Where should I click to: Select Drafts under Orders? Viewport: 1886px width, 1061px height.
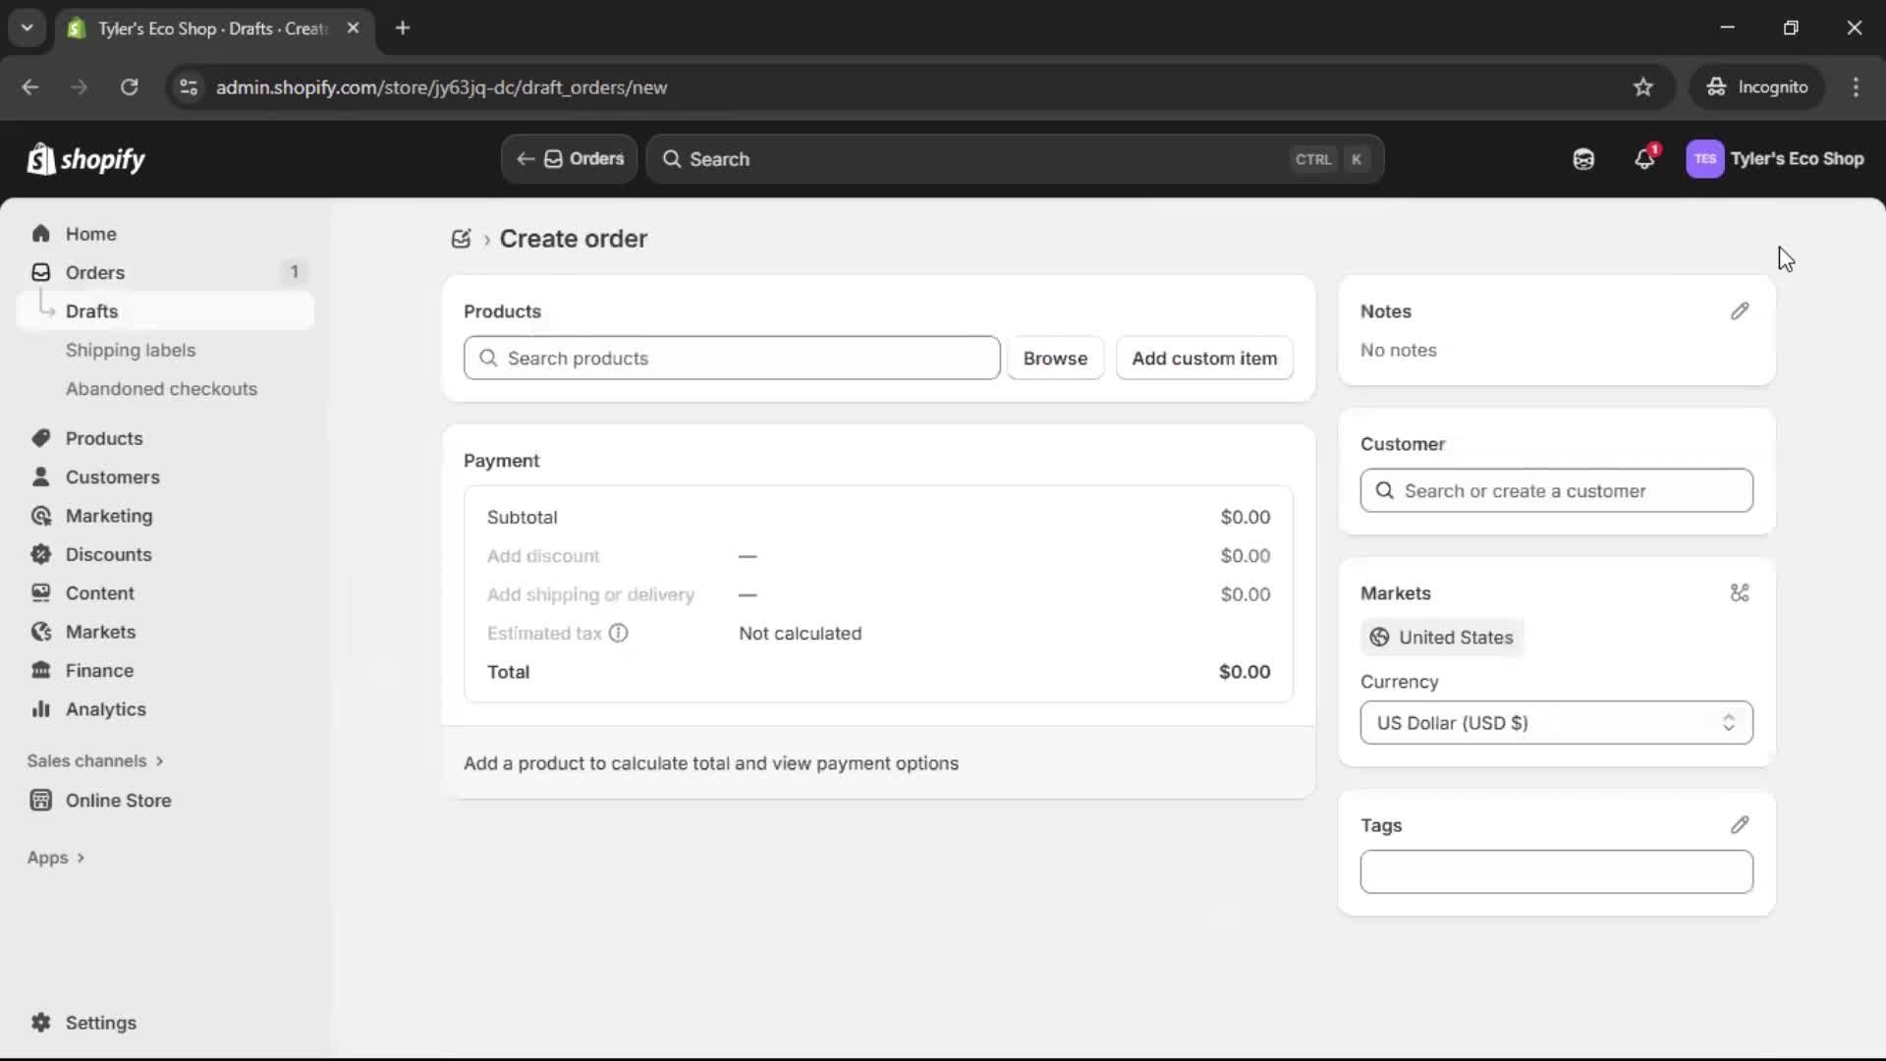91,310
